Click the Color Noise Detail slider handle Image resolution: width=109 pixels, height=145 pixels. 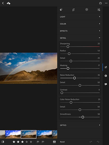[x=80, y=110]
